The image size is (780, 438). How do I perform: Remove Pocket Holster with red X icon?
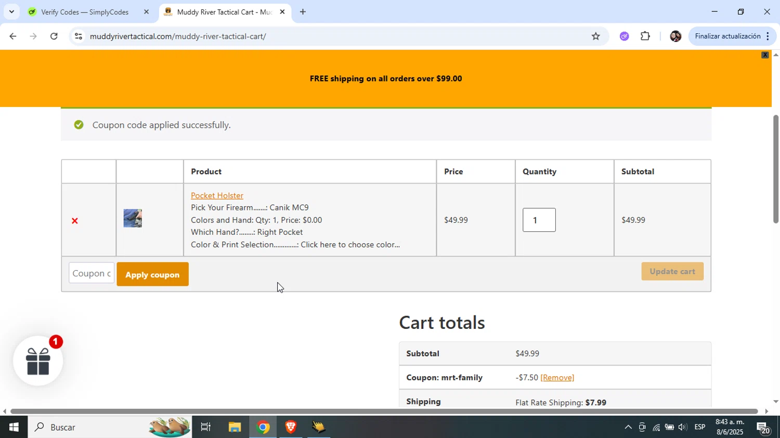tap(74, 221)
